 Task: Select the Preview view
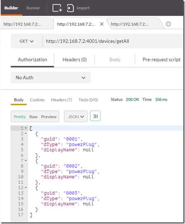49,117
